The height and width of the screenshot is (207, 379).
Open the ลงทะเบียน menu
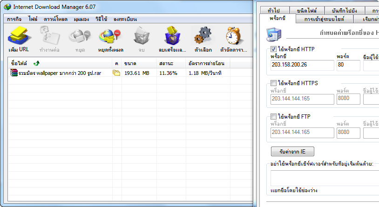[x=125, y=19]
